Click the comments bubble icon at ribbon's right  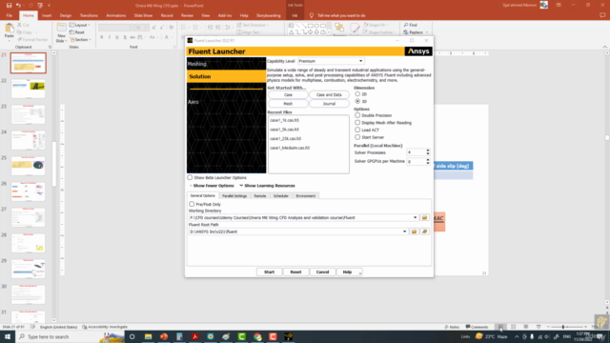coord(602,15)
